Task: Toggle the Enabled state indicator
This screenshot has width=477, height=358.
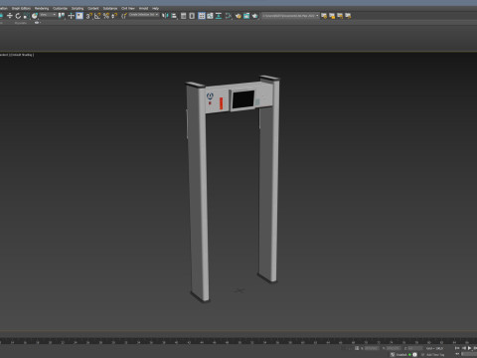Action: 409,355
